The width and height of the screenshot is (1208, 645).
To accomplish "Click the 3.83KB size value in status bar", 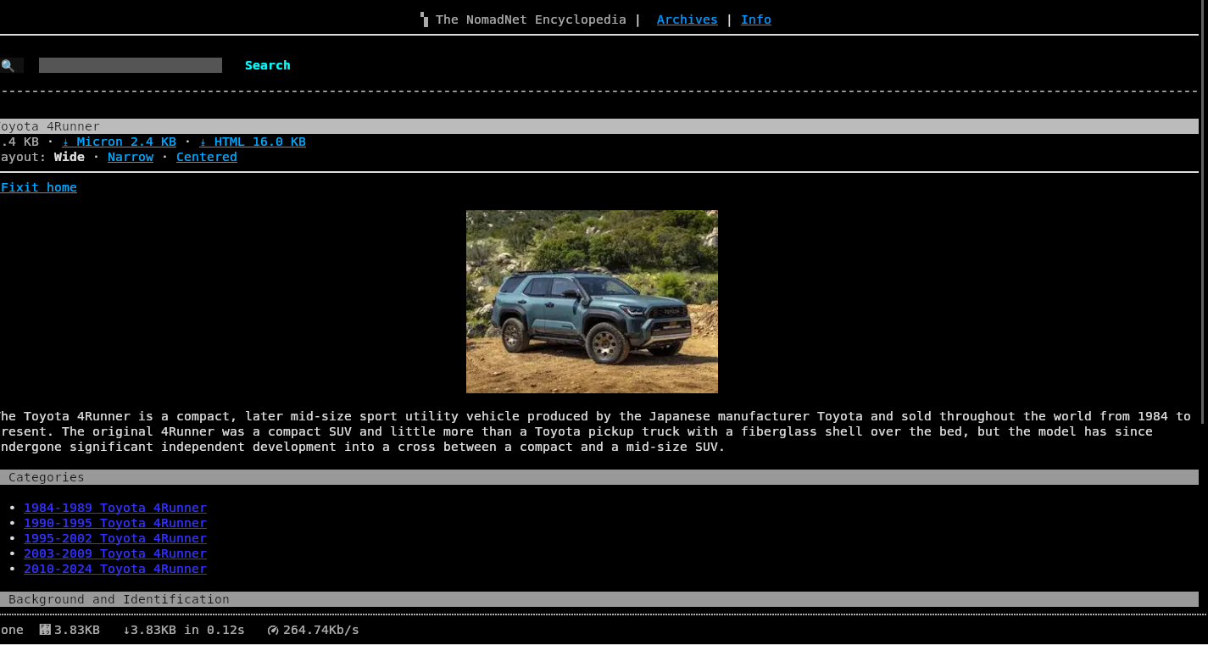I will 77,630.
